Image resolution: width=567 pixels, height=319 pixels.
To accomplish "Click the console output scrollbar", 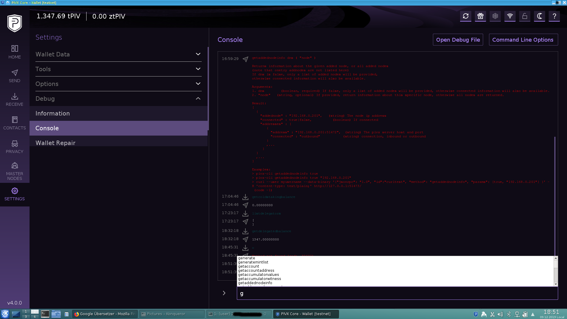I will [x=555, y=196].
